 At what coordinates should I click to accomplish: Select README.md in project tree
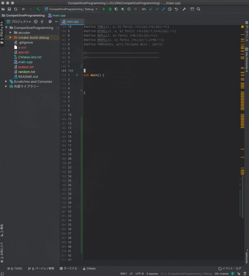[x=28, y=77]
